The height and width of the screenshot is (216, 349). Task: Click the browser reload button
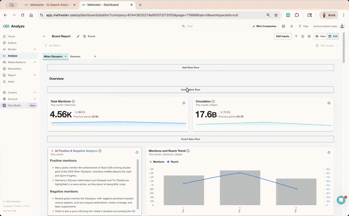23,15
